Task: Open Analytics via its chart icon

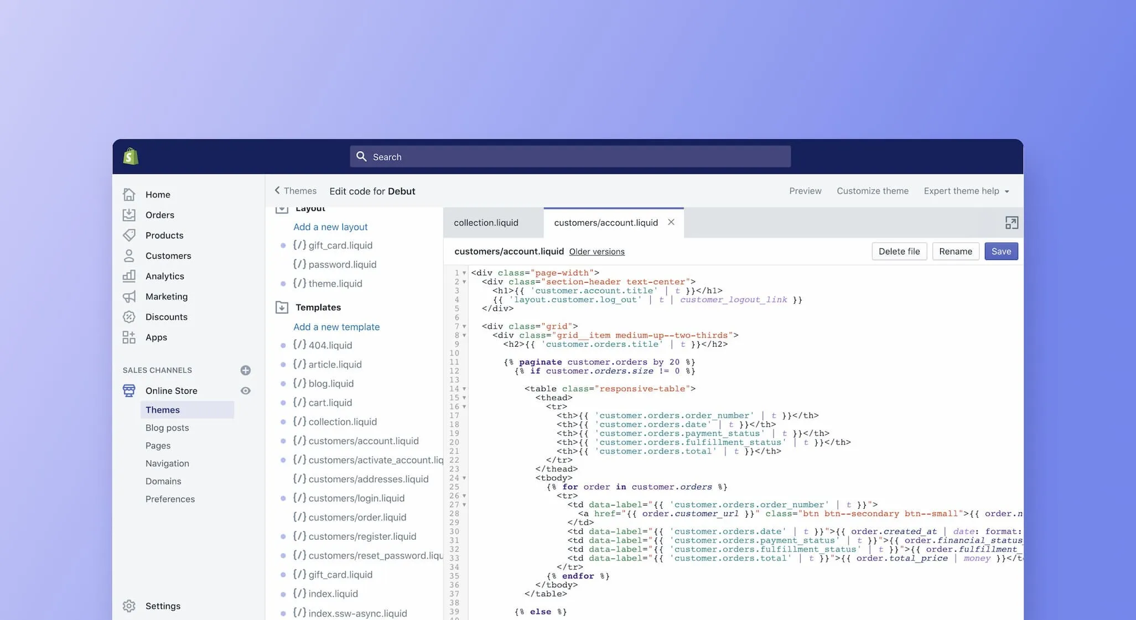Action: 129,276
